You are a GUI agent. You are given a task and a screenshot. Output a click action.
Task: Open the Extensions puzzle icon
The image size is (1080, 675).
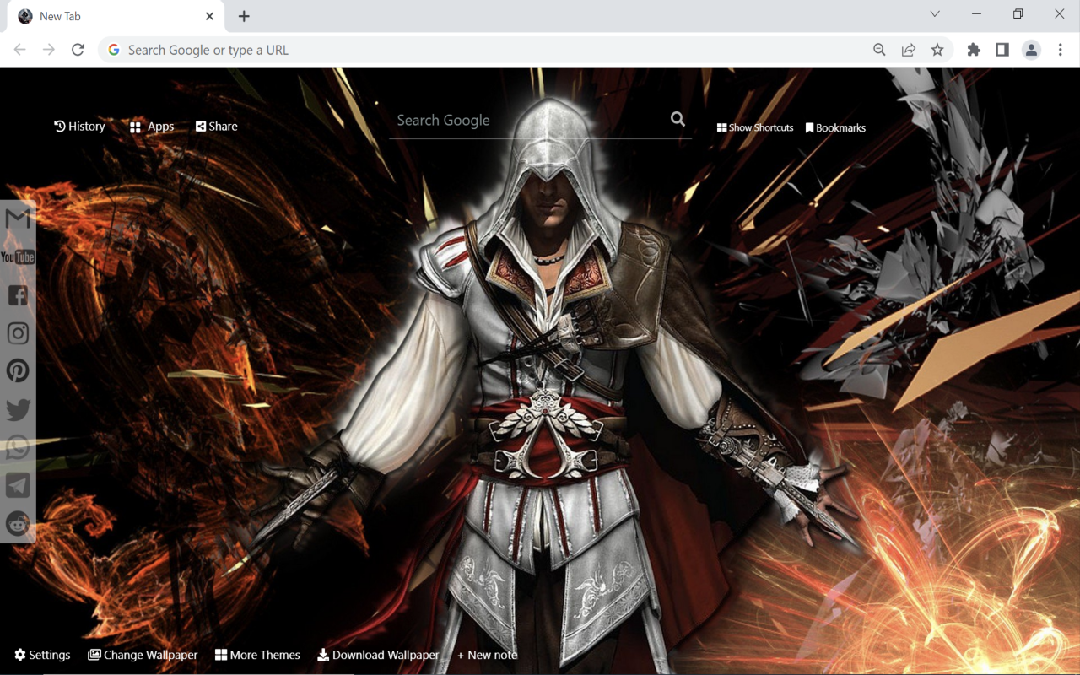[x=974, y=50]
